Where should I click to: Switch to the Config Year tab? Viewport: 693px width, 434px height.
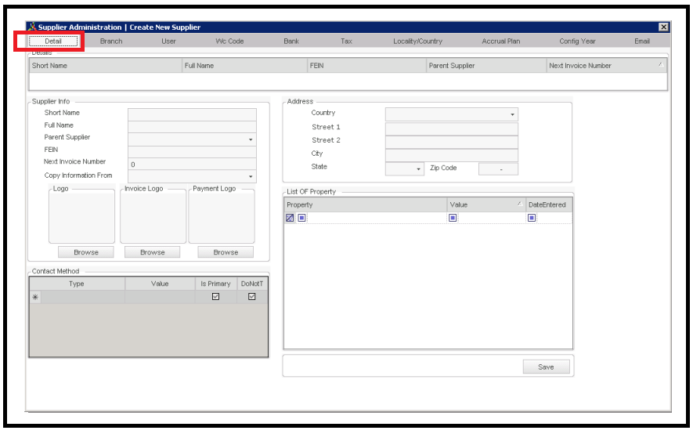pos(577,41)
